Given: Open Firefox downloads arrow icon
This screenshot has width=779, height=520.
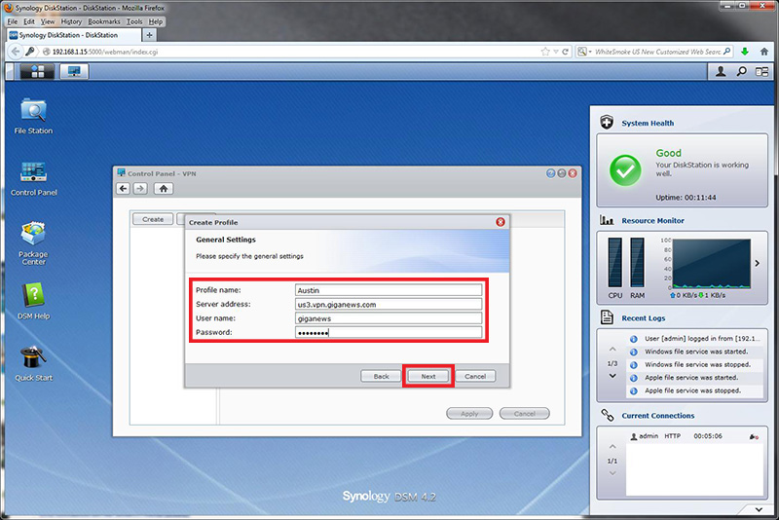Looking at the screenshot, I should click(745, 52).
